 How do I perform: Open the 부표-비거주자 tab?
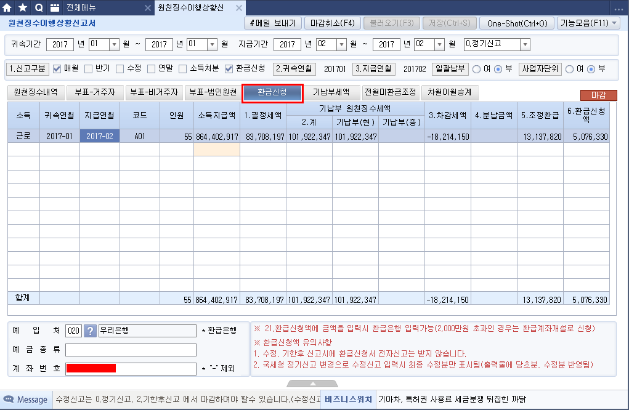point(154,92)
